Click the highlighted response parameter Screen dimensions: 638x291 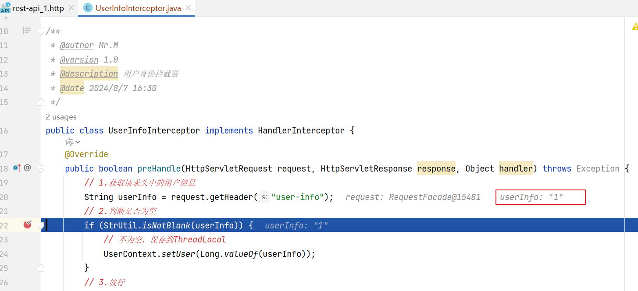coord(436,168)
